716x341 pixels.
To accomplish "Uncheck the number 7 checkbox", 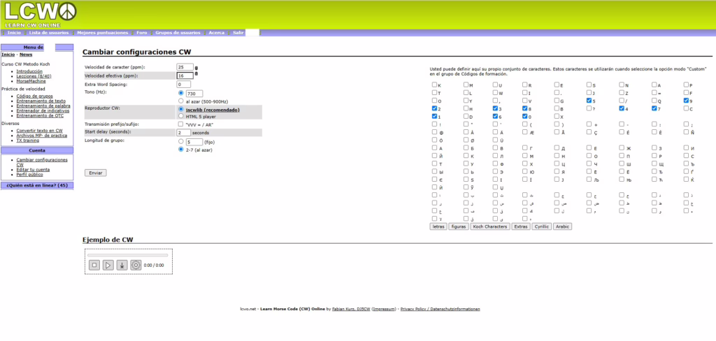I will [654, 108].
